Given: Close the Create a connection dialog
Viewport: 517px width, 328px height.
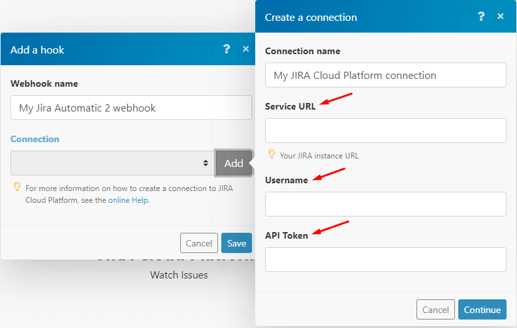Looking at the screenshot, I should click(501, 16).
